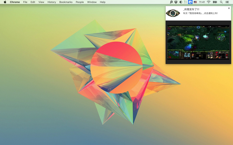Open the Notification Center list icon
233x145 pixels.
click(x=227, y=2)
